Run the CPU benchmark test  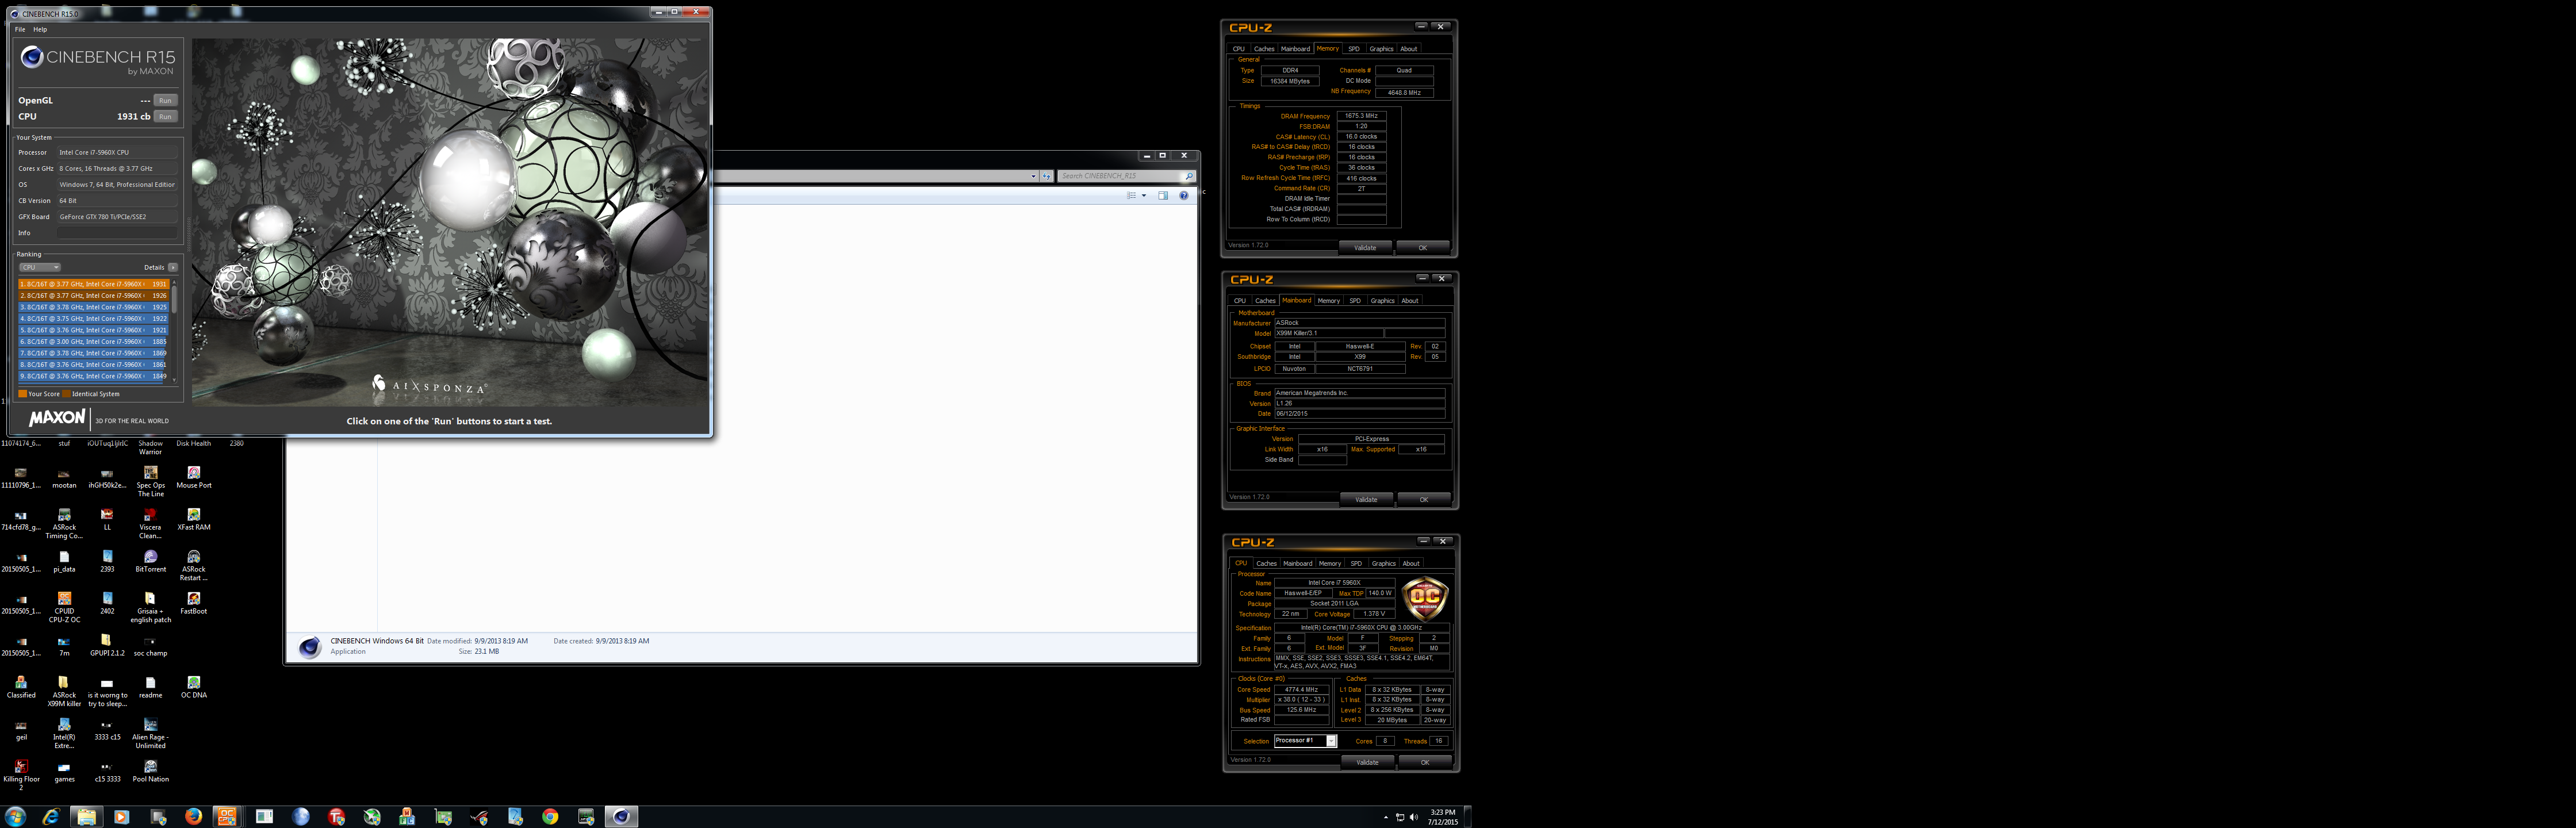166,116
